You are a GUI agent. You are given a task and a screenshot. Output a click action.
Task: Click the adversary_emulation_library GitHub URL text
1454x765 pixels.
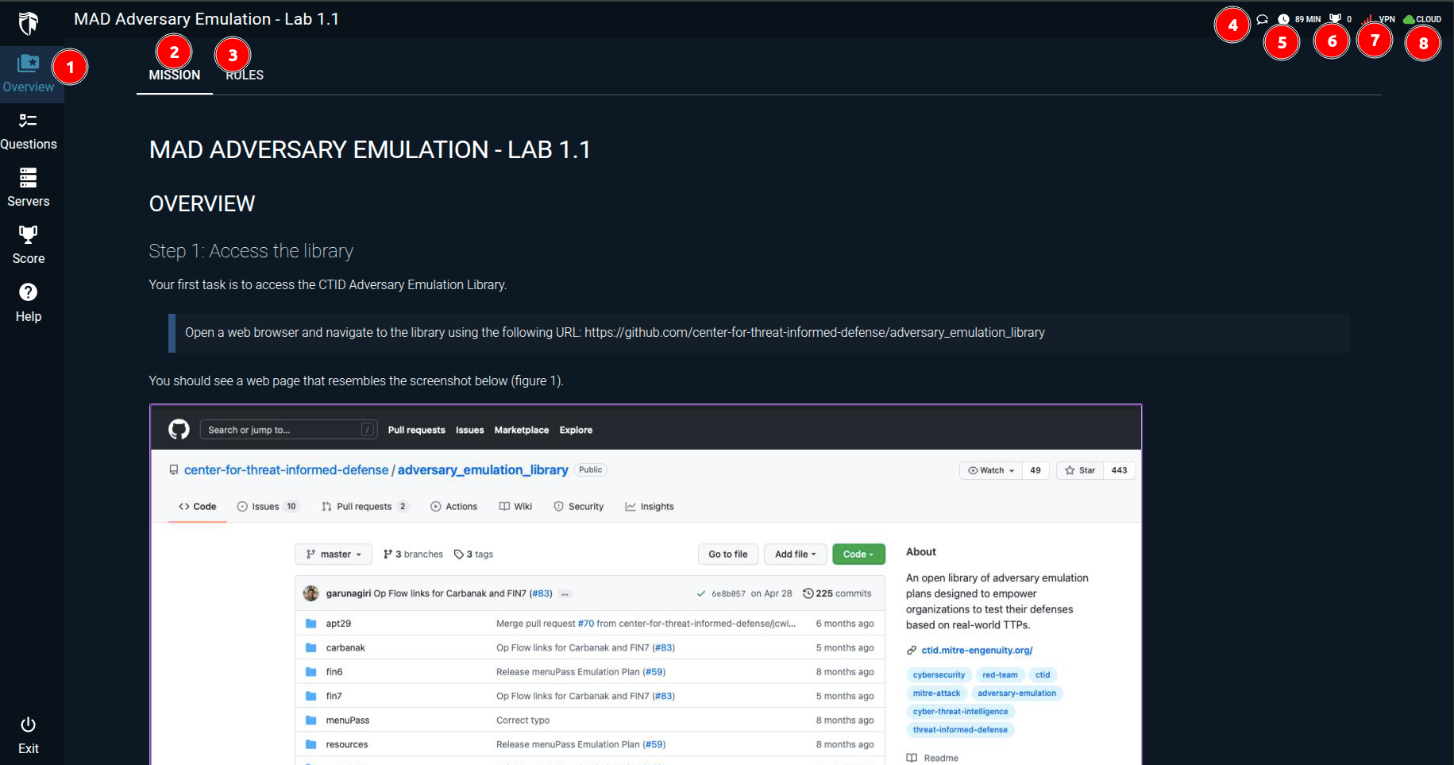(815, 332)
